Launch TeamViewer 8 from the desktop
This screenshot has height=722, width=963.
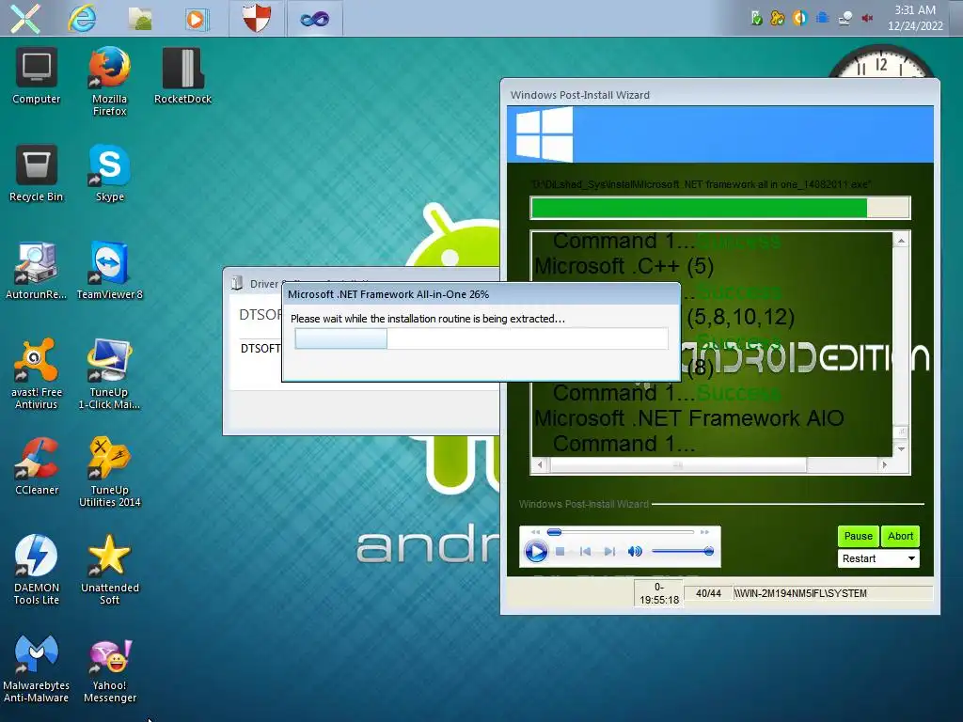click(109, 272)
